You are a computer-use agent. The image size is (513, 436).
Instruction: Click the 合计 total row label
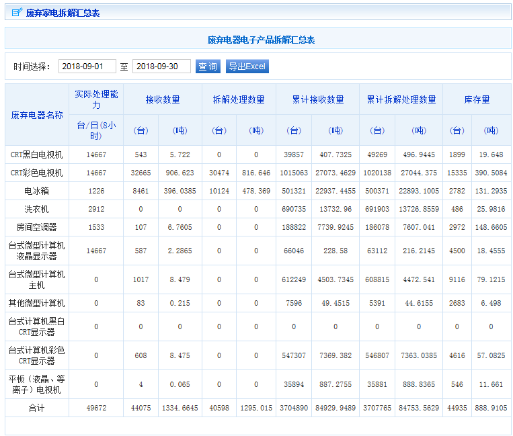click(x=37, y=408)
